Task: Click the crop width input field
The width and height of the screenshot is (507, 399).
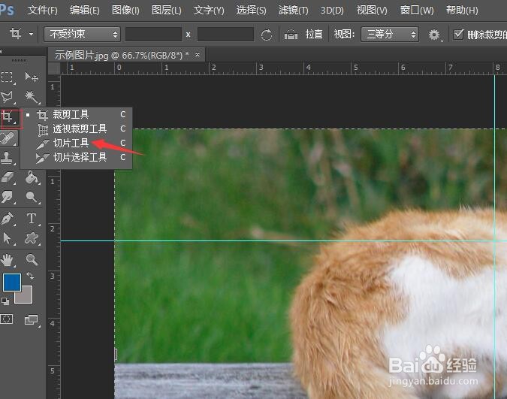Action: 153,34
